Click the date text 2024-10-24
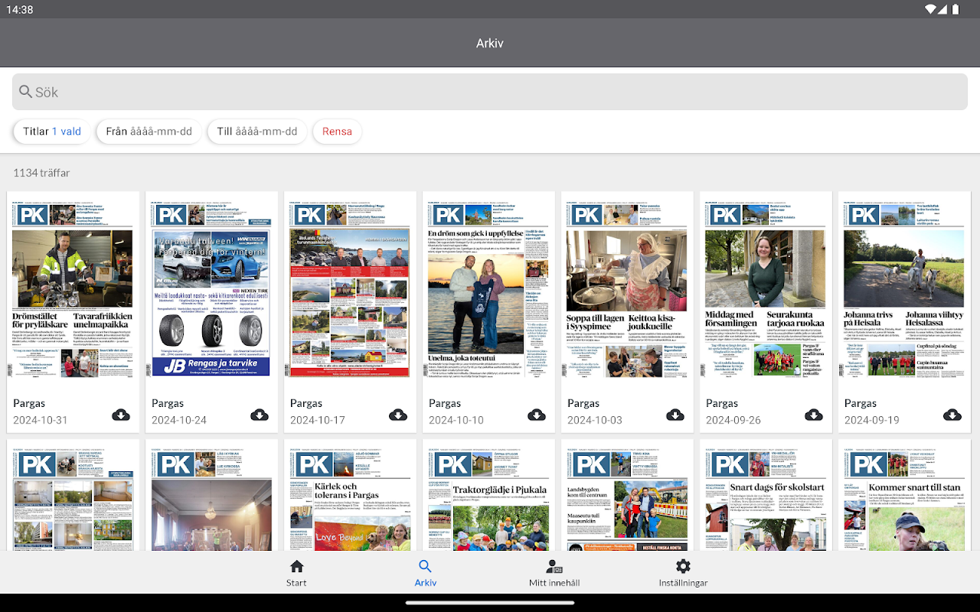 [x=179, y=420]
